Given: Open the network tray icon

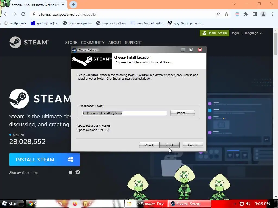Looking at the screenshot, I should pos(241,204).
